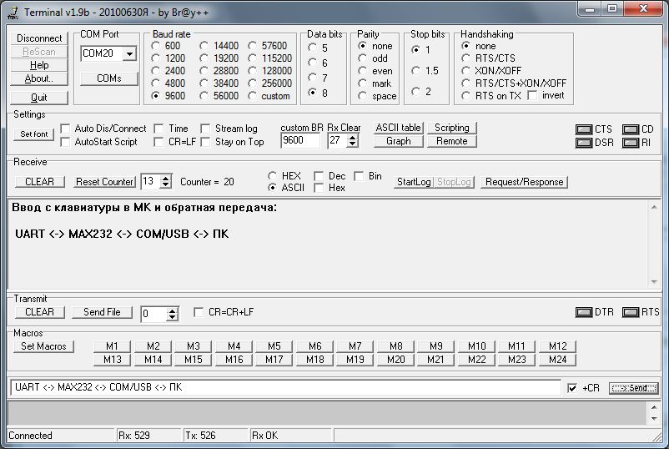Open Request/Response panel
Image resolution: width=669 pixels, height=449 pixels.
tap(525, 182)
